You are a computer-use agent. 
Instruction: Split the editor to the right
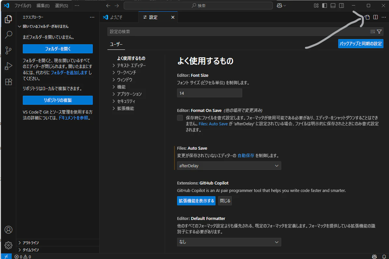coord(376,17)
